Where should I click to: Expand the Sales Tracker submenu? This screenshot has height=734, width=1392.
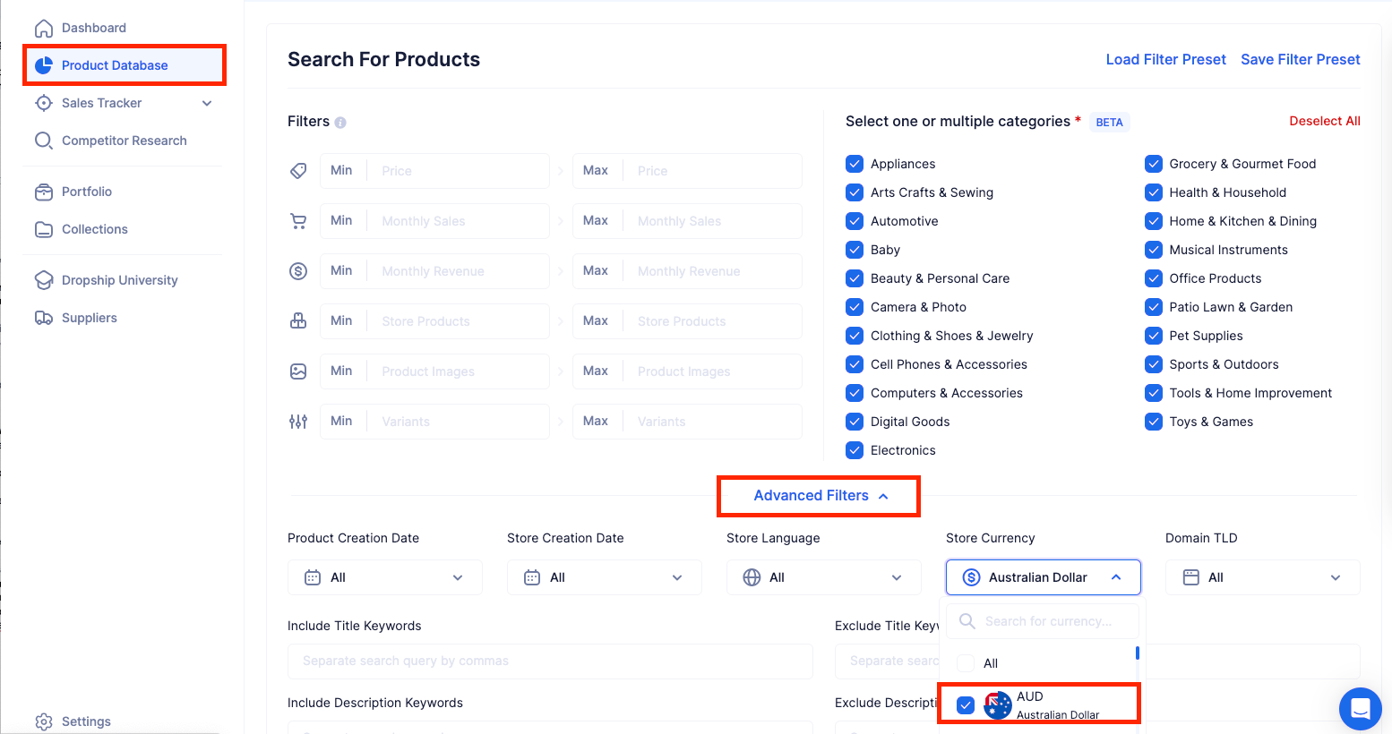(207, 103)
